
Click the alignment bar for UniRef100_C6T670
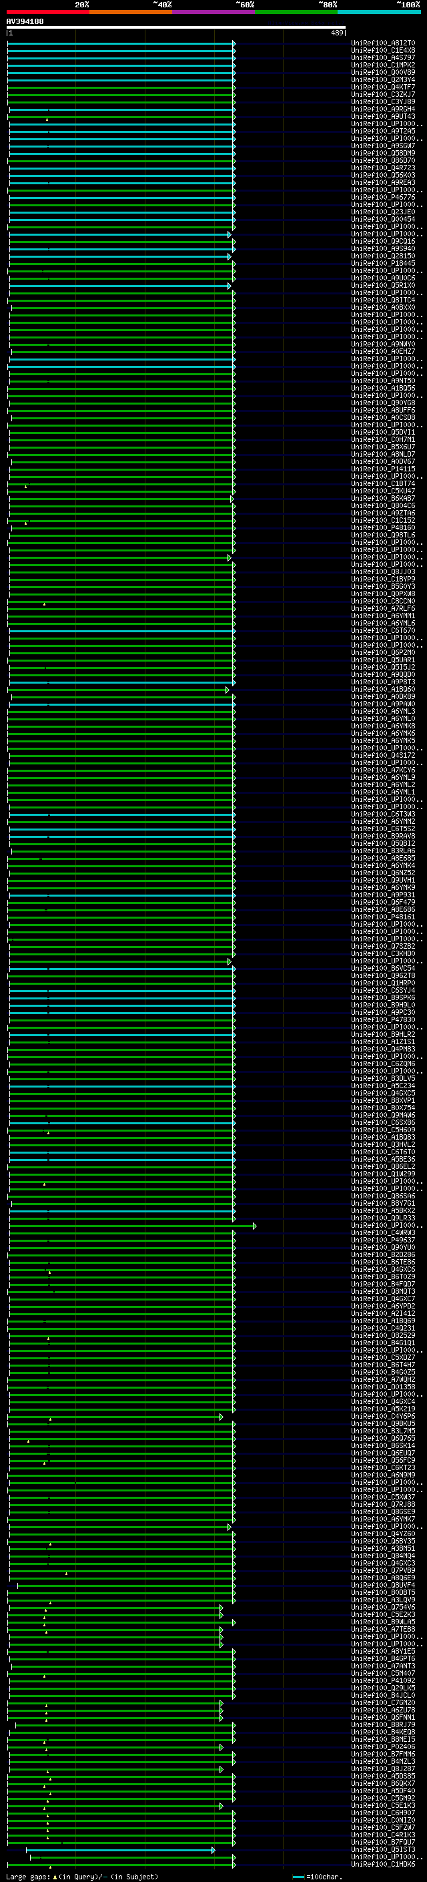click(x=122, y=630)
